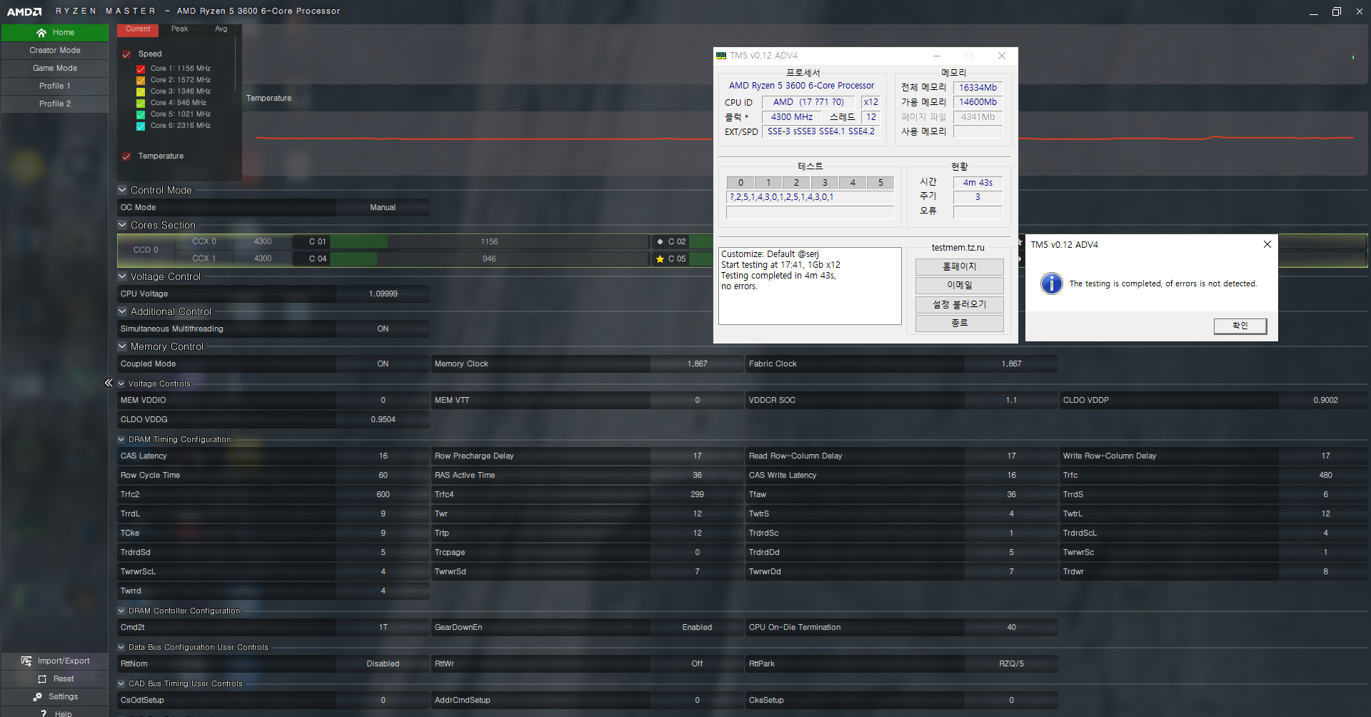Click the CAS Latency value 16

[383, 456]
